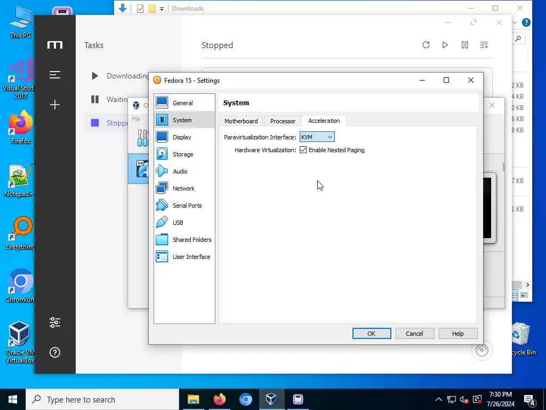Confirm settings with OK button

point(372,334)
